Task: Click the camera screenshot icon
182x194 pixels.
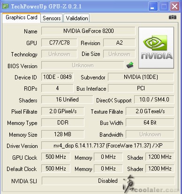Action: (x=173, y=17)
